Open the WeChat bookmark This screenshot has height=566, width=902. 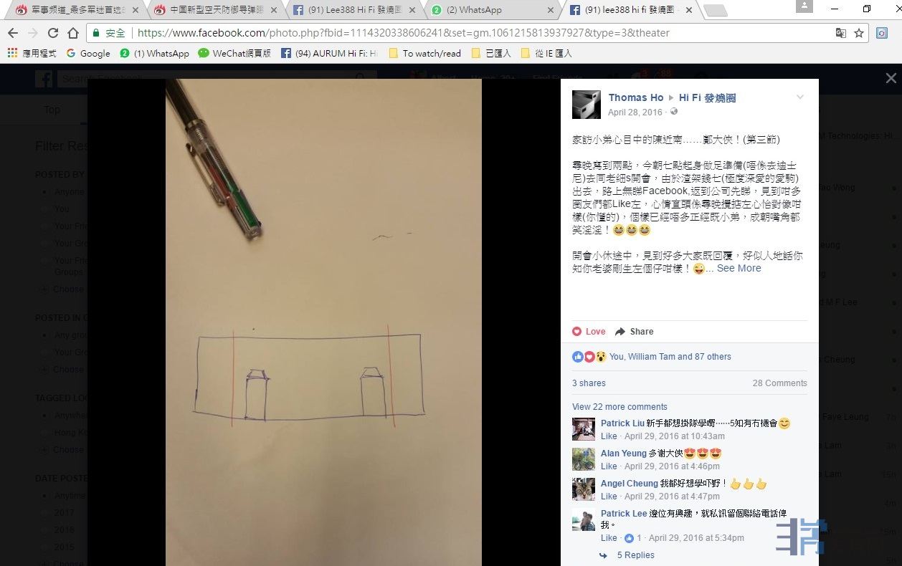tap(234, 53)
